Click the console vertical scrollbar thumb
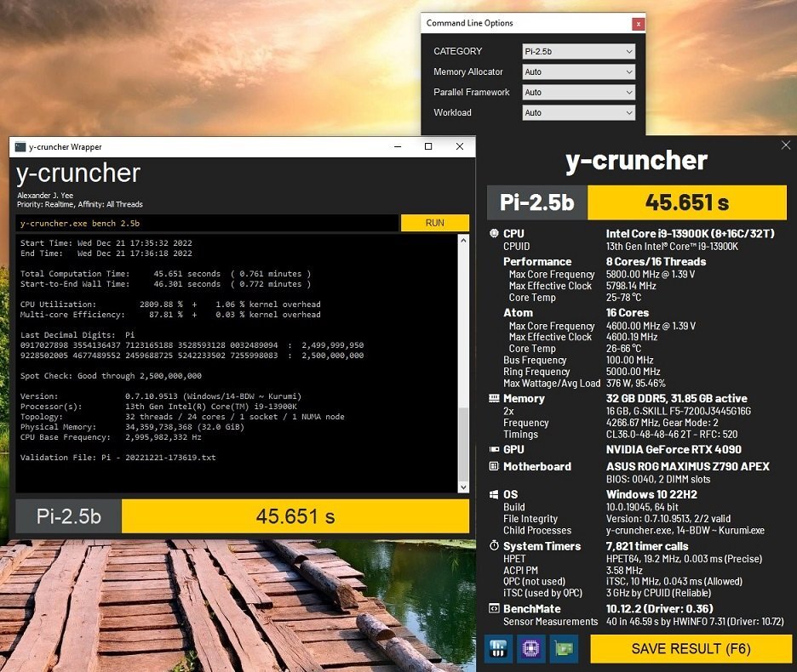The image size is (797, 672). [x=463, y=442]
